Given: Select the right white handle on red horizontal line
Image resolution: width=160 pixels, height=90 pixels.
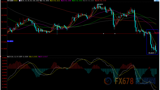Looking at the screenshot, I should (x=115, y=33).
